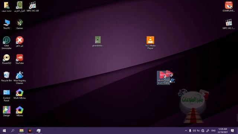Open the clock showing 12:20 AM

pos(223,131)
